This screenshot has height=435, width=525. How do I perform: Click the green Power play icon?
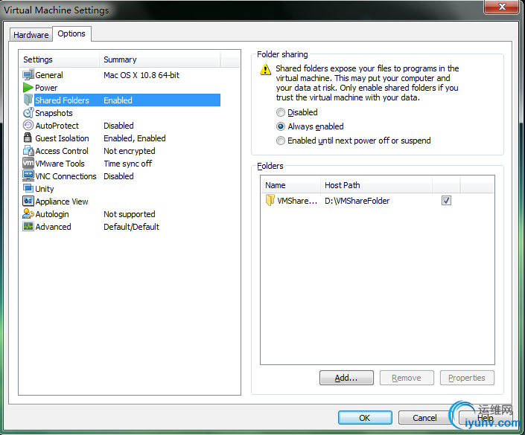click(x=28, y=88)
